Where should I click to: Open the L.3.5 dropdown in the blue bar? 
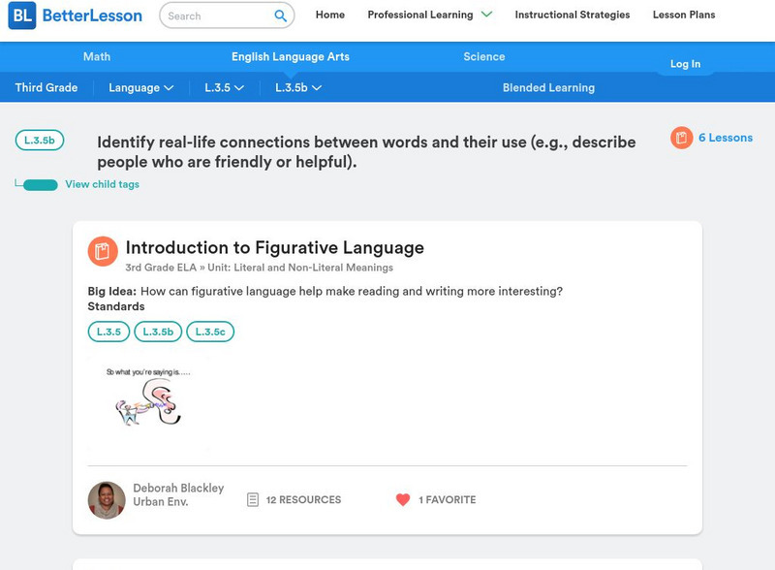(x=225, y=87)
